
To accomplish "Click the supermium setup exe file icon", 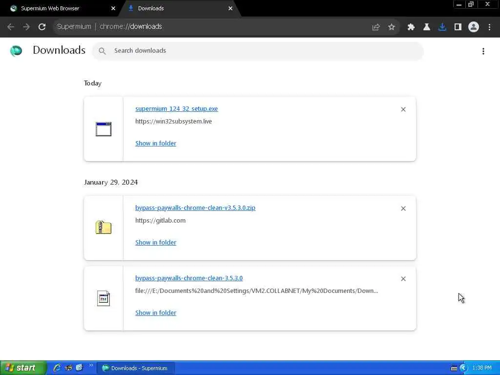I will [104, 129].
